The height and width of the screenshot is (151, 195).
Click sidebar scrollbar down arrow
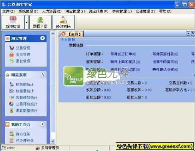click(x=53, y=141)
